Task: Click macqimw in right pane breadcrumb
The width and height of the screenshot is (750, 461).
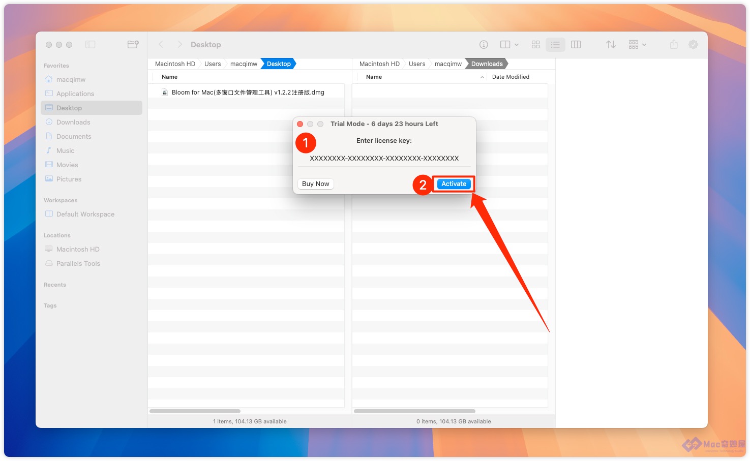Action: [x=448, y=64]
